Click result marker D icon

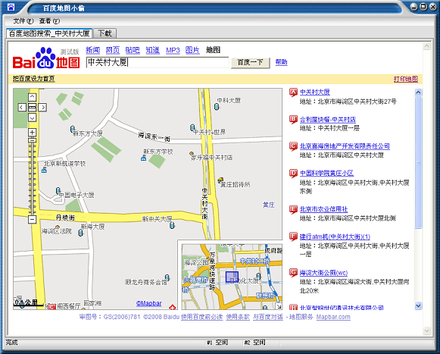coord(293,173)
